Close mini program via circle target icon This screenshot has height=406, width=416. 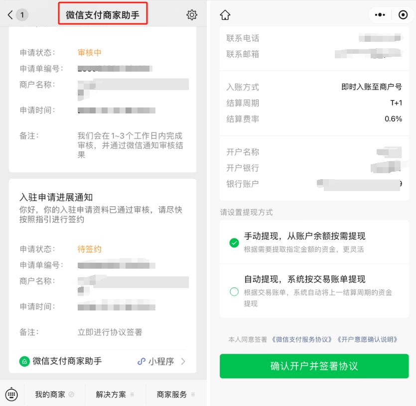pyautogui.click(x=403, y=15)
